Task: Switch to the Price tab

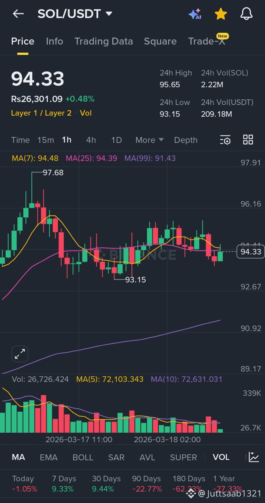Action: point(23,41)
